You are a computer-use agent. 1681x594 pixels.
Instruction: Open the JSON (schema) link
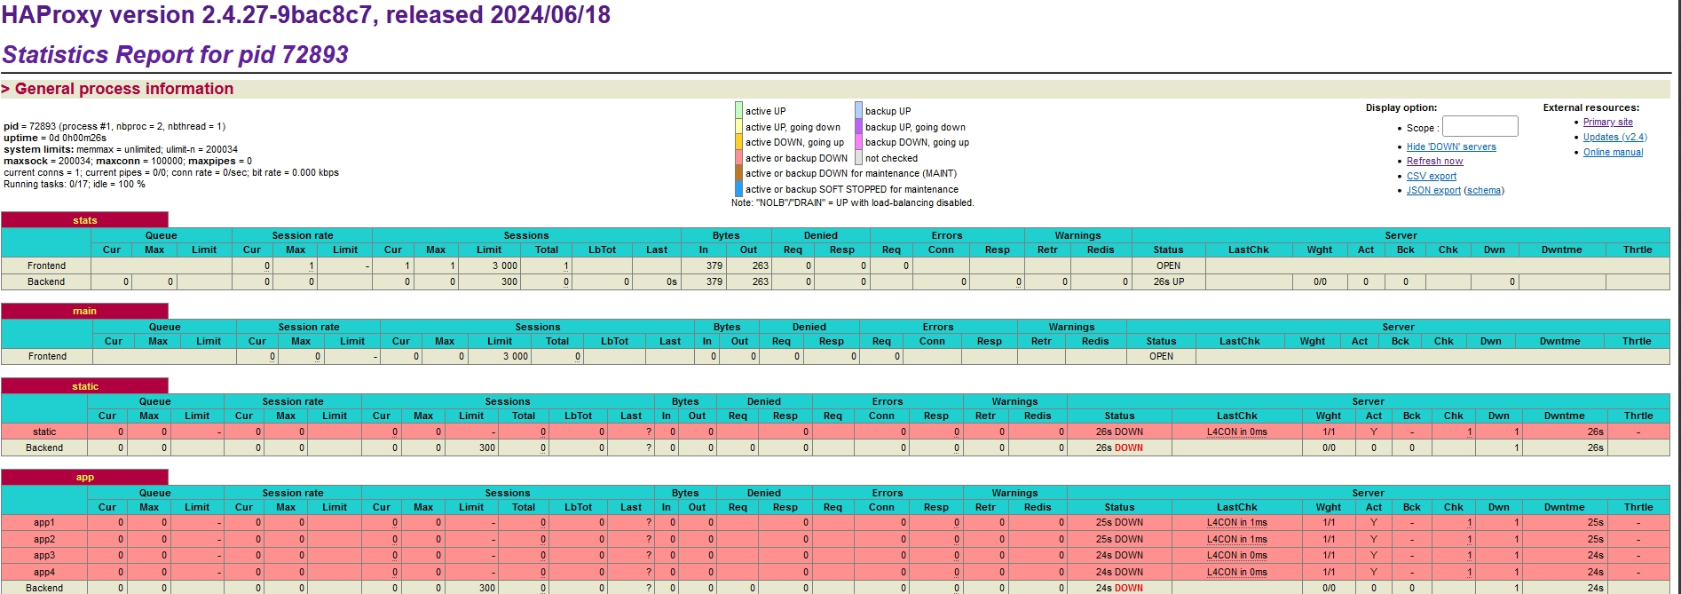coord(1484,190)
